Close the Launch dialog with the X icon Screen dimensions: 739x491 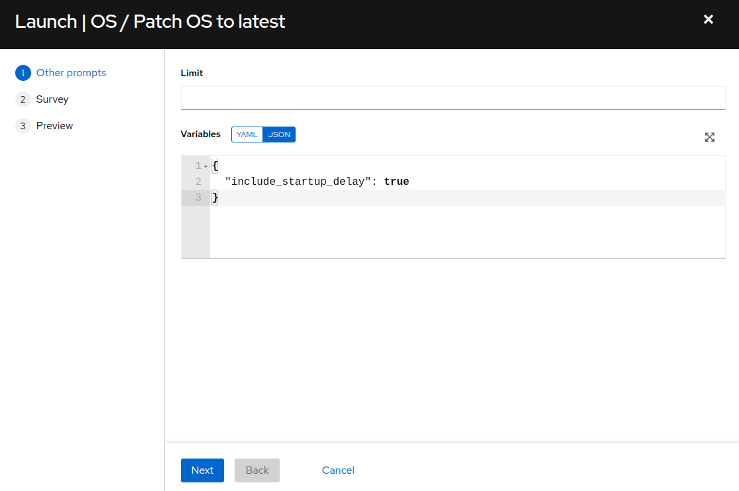pos(708,19)
